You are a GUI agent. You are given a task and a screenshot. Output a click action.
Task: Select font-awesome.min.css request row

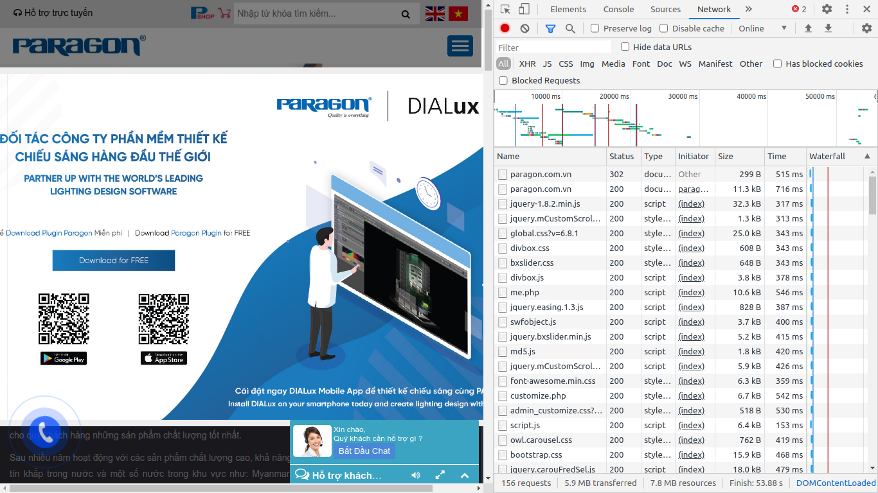click(x=649, y=381)
